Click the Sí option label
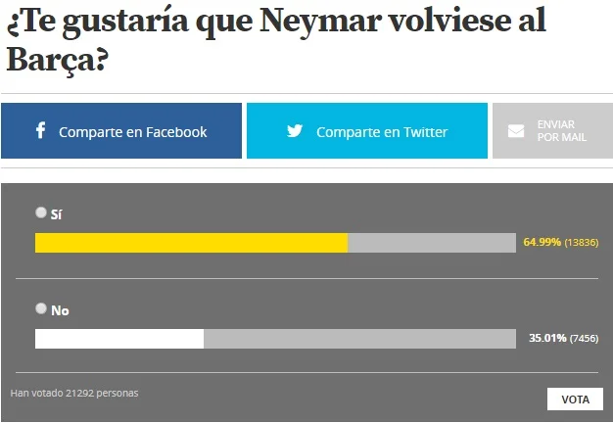The width and height of the screenshot is (613, 423). click(57, 213)
